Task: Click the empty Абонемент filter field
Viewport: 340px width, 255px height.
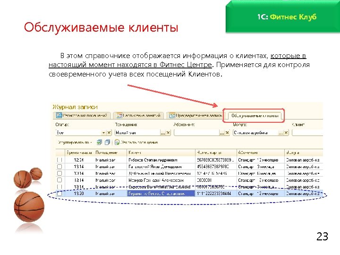Action: click(196, 133)
